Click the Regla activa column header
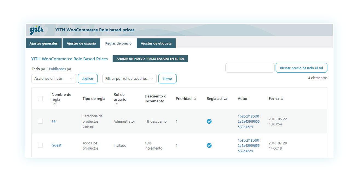The image size is (356, 181). [217, 99]
